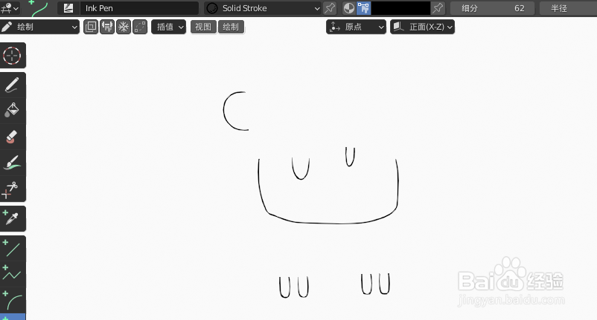597x320 pixels.
Task: Open the 绘制 mode dropdown
Action: 39,27
